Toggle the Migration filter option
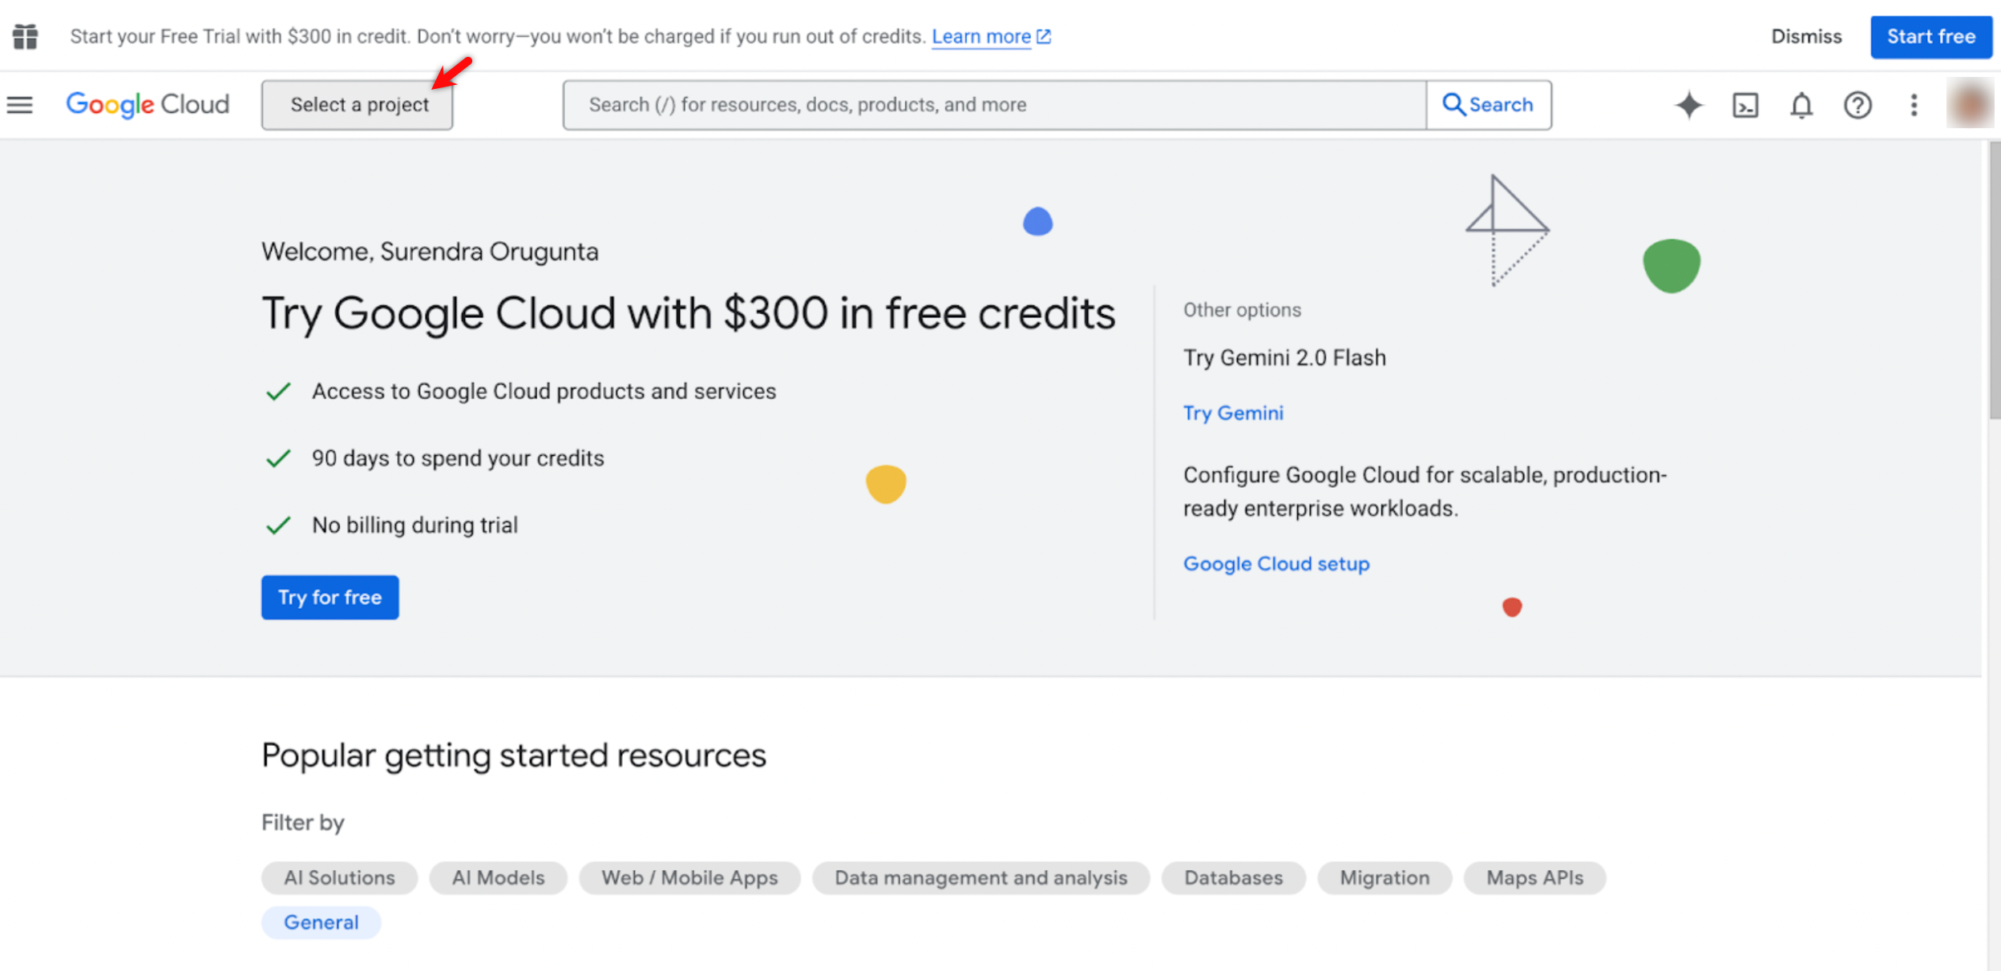The height and width of the screenshot is (971, 2001). click(1384, 877)
